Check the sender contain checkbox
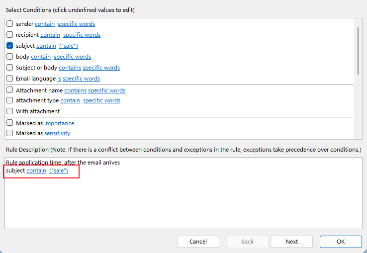 click(x=9, y=24)
